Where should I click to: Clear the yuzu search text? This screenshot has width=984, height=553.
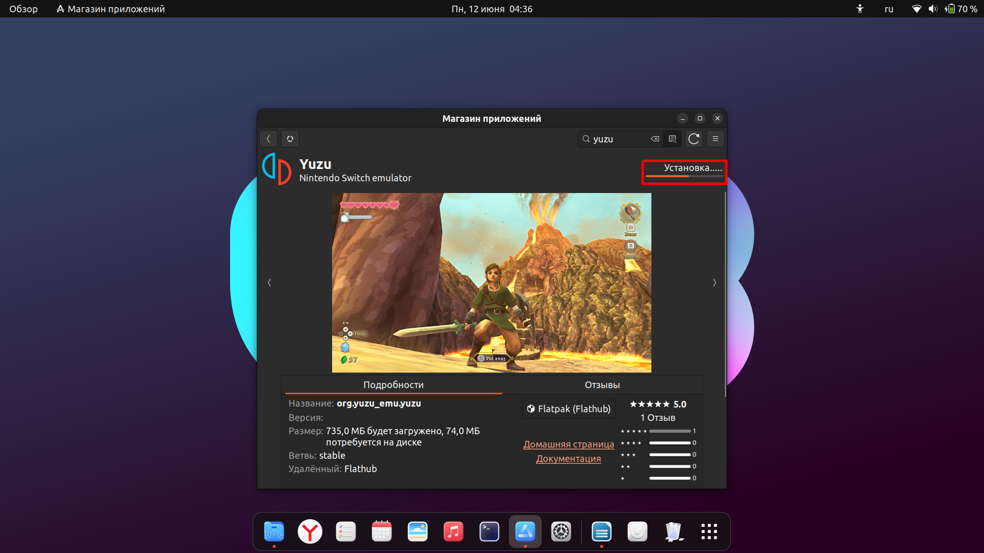pyautogui.click(x=655, y=139)
